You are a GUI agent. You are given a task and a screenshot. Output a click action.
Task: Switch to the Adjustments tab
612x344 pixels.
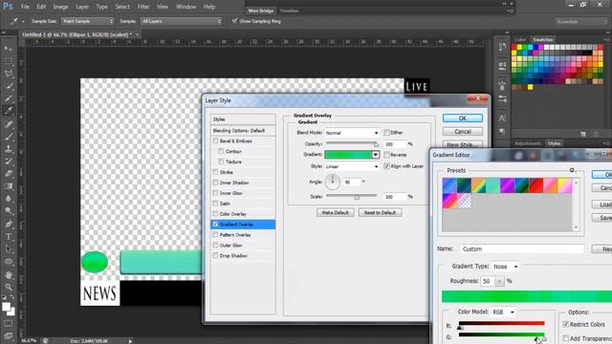click(x=527, y=143)
